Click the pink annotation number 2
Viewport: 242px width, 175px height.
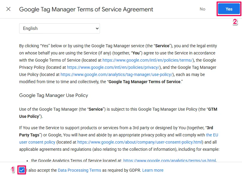[235, 22]
